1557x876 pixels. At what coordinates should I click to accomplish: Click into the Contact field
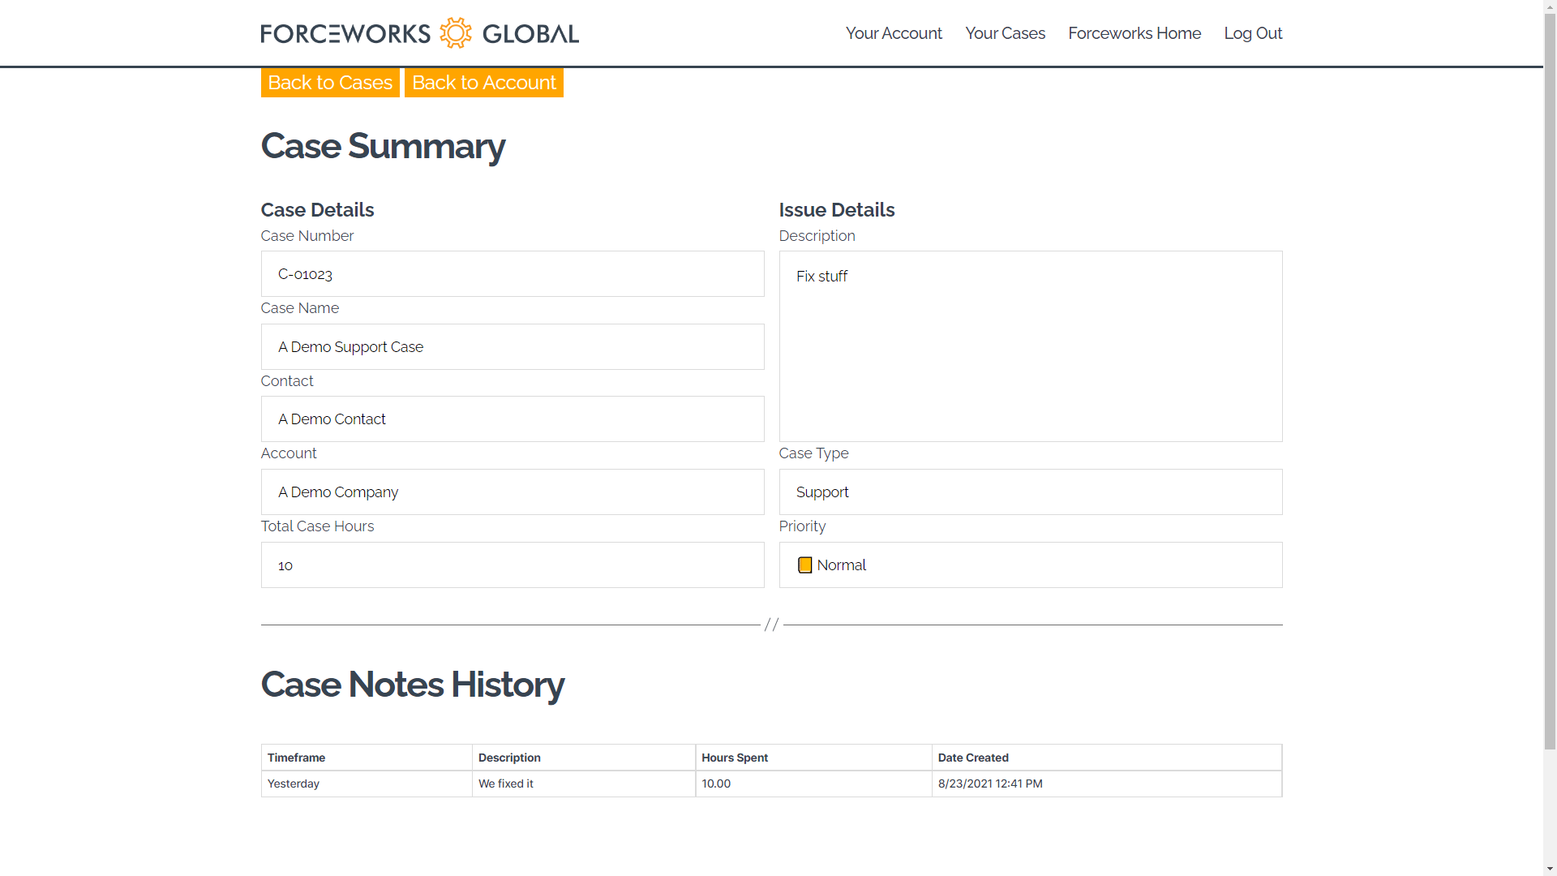[512, 419]
